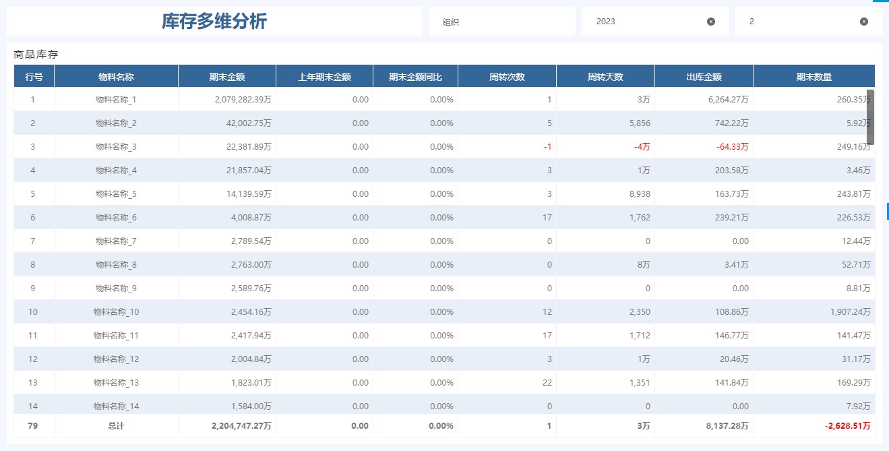Screen dimensions: 889x451
Task: Click the 出库金额 column header
Action: click(x=704, y=76)
